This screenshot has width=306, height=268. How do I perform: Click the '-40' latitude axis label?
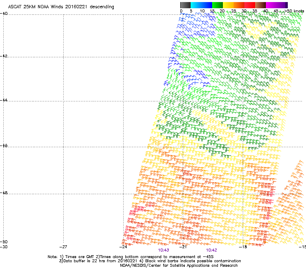pos(4,14)
